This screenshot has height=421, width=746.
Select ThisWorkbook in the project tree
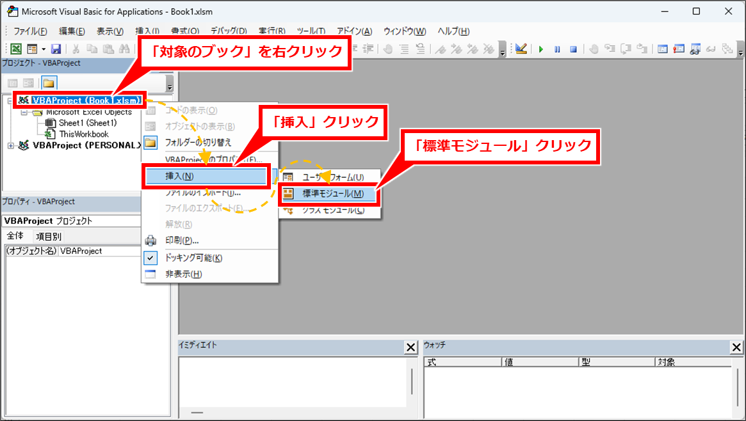point(83,134)
